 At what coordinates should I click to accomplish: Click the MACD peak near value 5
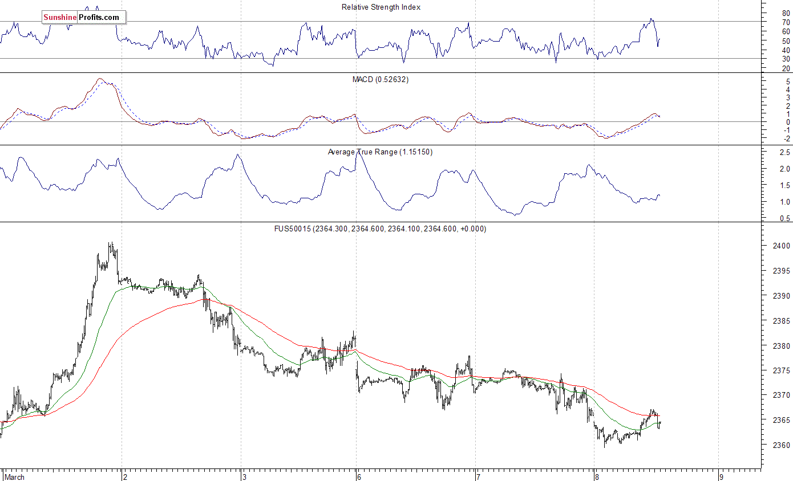pos(100,79)
